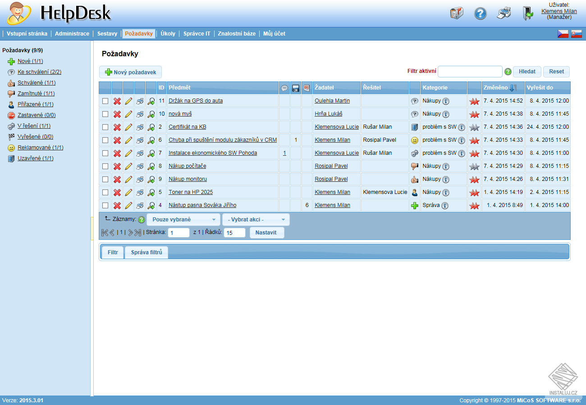Check 'Instalace ekonomického SW Pohoda' row
The height and width of the screenshot is (405, 586).
click(105, 153)
